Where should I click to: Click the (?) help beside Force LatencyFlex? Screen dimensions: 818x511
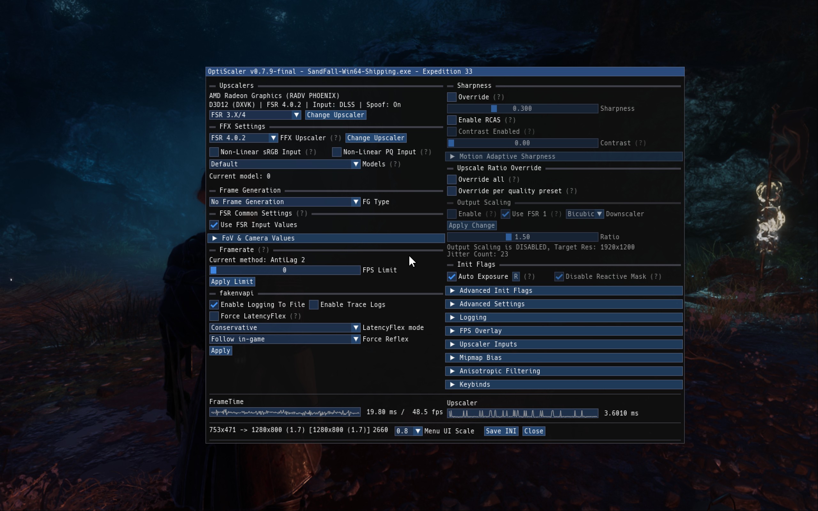295,316
